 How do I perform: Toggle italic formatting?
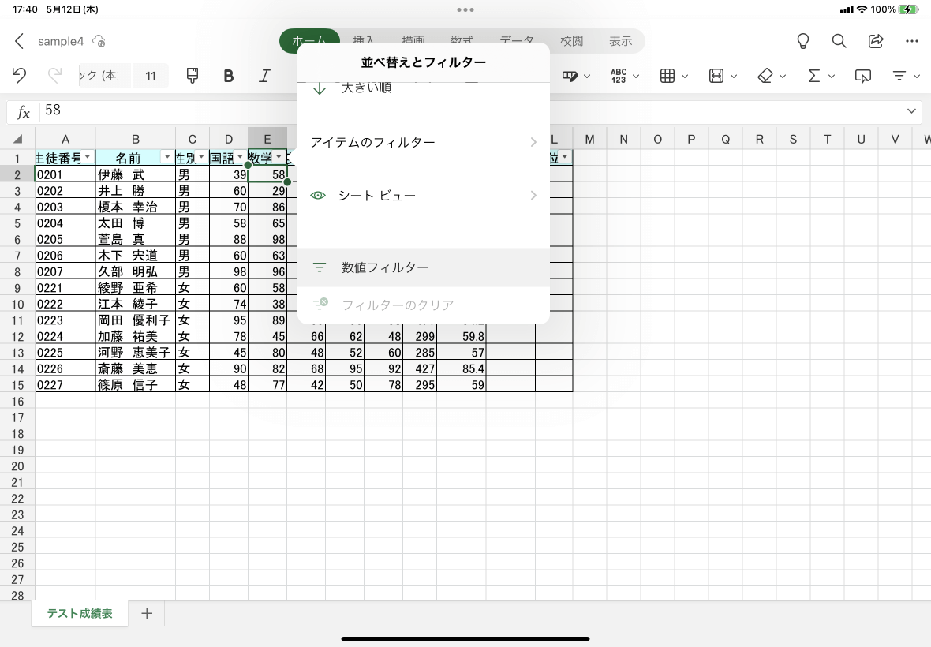pyautogui.click(x=264, y=76)
